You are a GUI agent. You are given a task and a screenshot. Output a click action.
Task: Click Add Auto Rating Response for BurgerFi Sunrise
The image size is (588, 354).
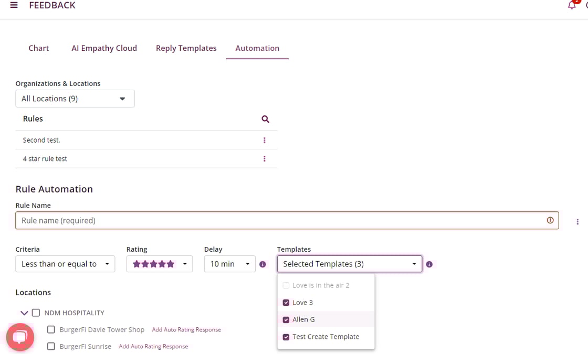153,347
